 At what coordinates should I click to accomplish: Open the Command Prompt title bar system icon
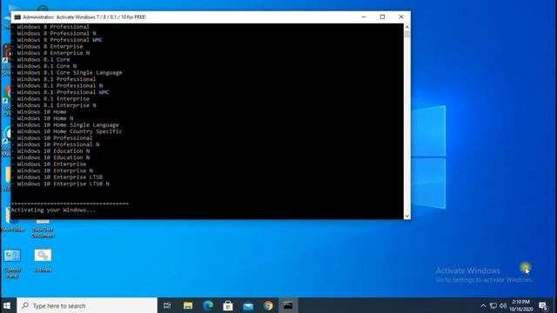(x=17, y=17)
